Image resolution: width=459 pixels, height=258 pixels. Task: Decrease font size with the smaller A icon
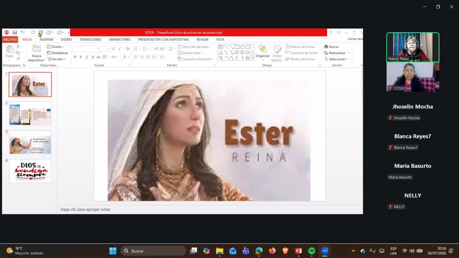(120, 49)
